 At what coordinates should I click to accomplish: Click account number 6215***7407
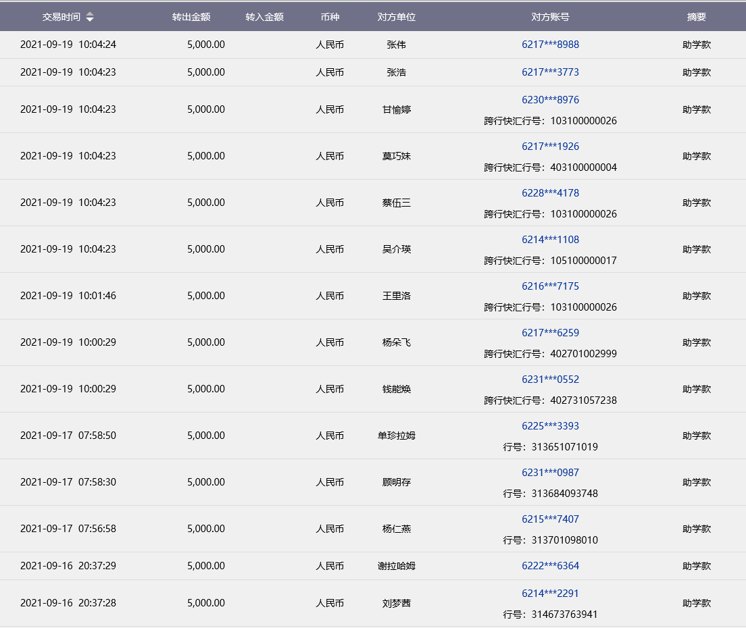click(x=550, y=519)
